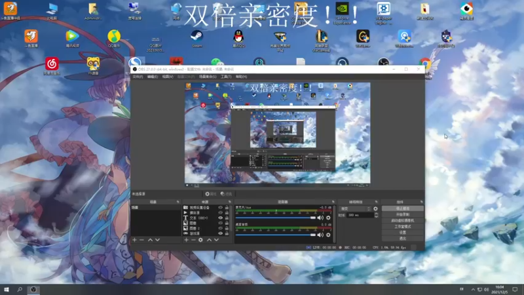Launch Tencent QQ penguin icon on desktop
The image size is (524, 295).
click(x=238, y=38)
